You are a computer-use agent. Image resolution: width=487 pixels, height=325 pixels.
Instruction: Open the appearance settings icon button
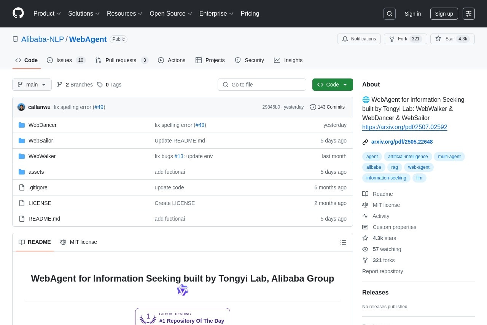pyautogui.click(x=469, y=14)
